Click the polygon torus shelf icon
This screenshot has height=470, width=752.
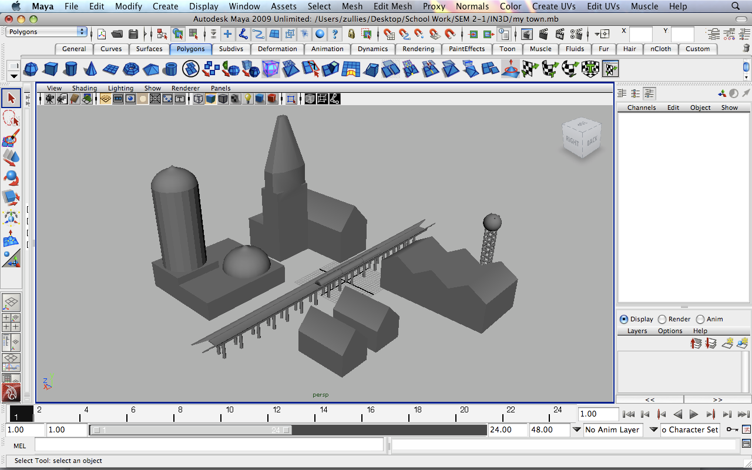pos(130,69)
